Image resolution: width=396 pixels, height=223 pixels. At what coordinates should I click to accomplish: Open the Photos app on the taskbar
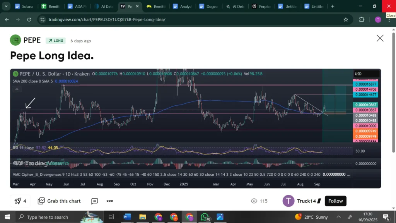(220, 217)
